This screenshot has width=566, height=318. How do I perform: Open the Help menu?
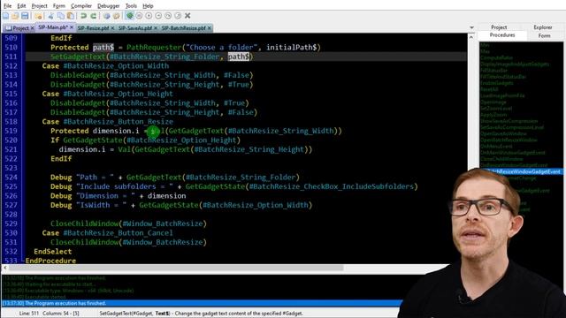click(x=148, y=6)
